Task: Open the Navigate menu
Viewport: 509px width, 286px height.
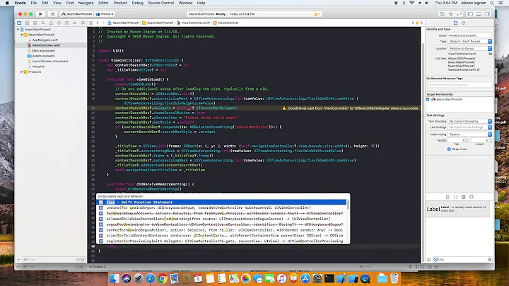Action: tap(86, 3)
